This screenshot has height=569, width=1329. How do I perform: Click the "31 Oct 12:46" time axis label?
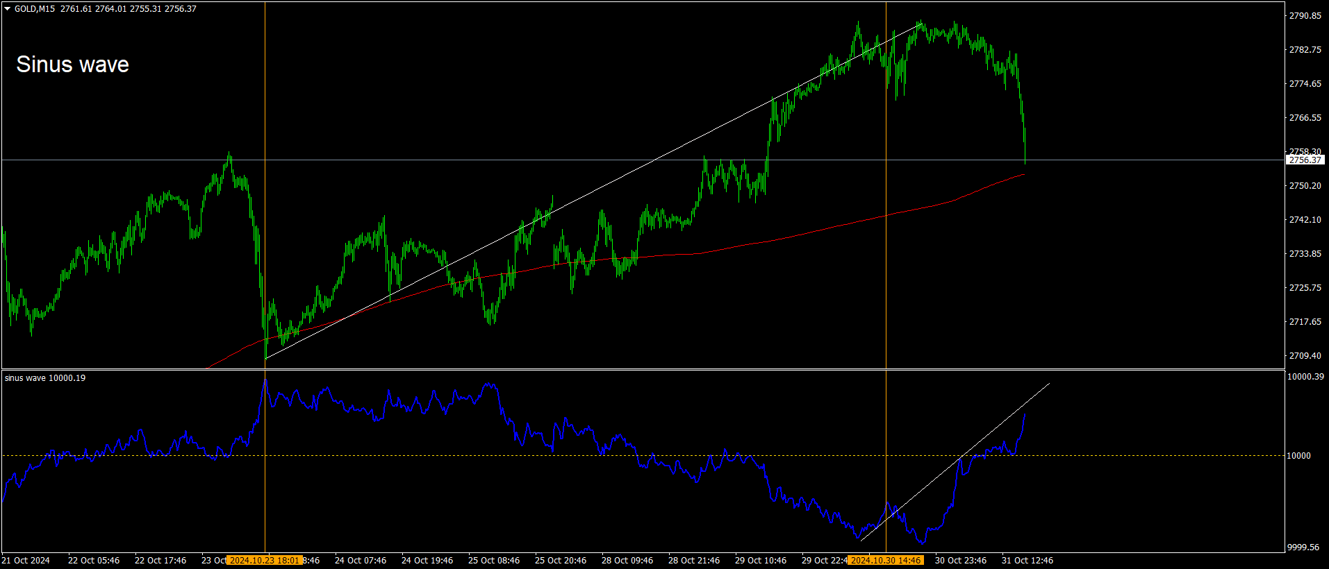(x=1027, y=560)
